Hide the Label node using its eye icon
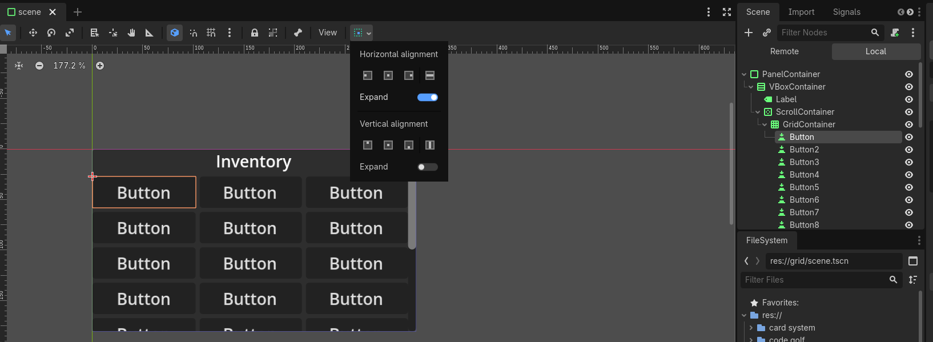This screenshot has height=342, width=933. coord(909,99)
